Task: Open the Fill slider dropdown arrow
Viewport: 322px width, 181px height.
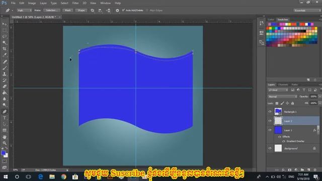Action: 320,103
